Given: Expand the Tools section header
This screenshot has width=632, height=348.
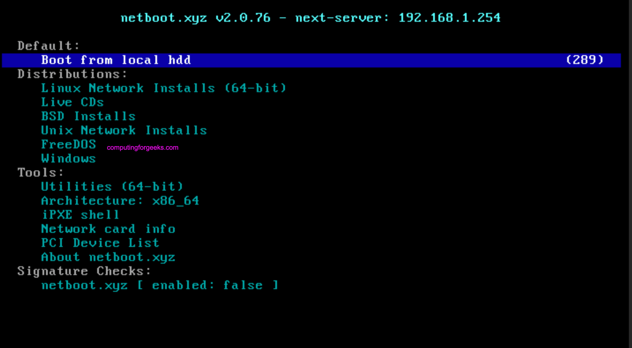Looking at the screenshot, I should 40,172.
